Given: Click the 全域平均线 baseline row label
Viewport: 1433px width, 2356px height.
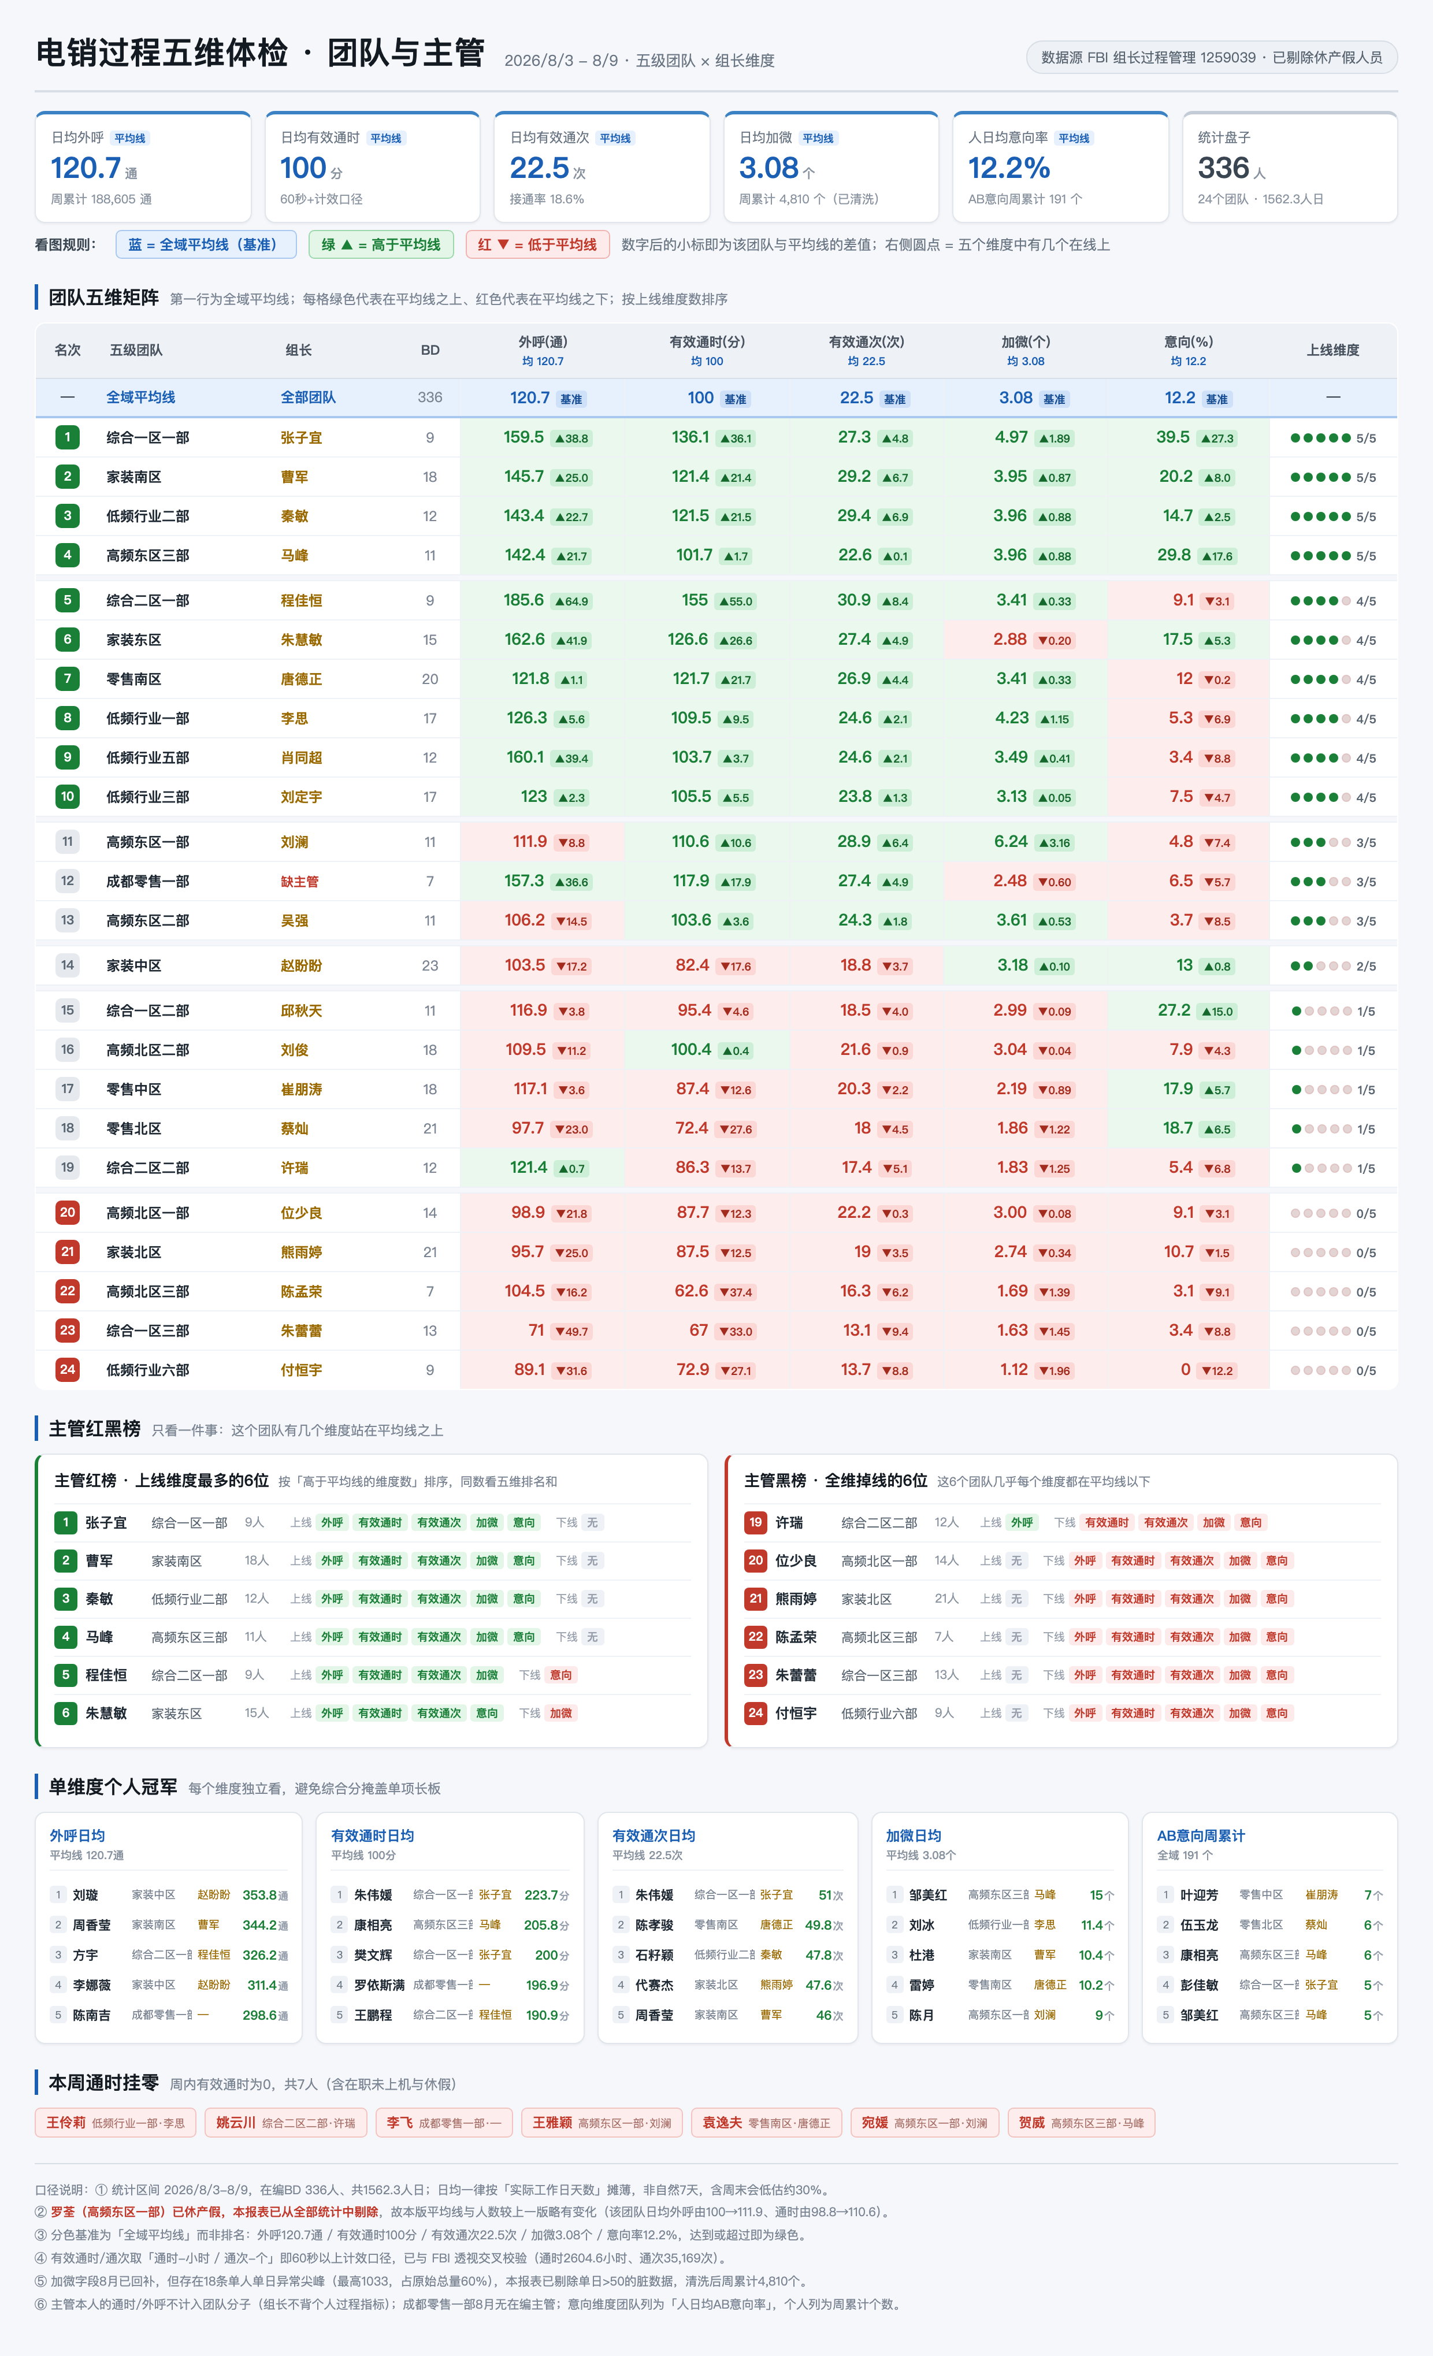Looking at the screenshot, I should (x=140, y=397).
